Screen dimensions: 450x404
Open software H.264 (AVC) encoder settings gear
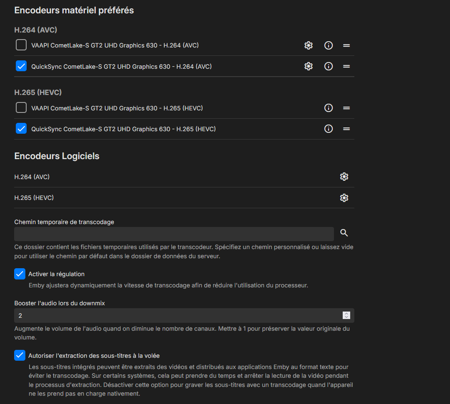pyautogui.click(x=344, y=177)
